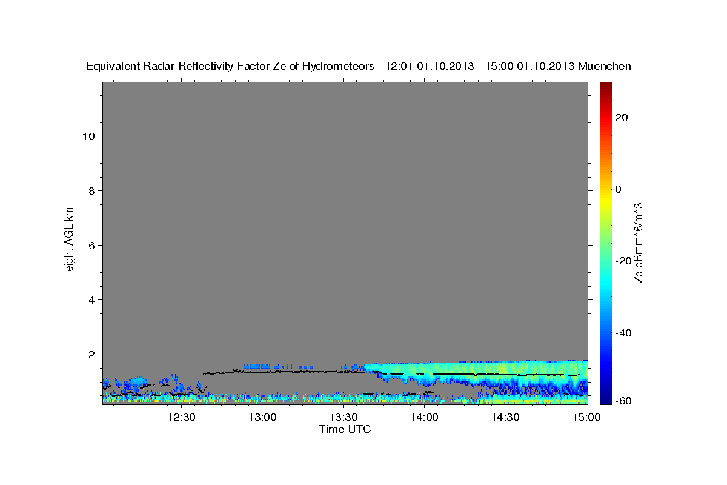
Task: Click the colorbar label '20'
Action: pyautogui.click(x=621, y=118)
